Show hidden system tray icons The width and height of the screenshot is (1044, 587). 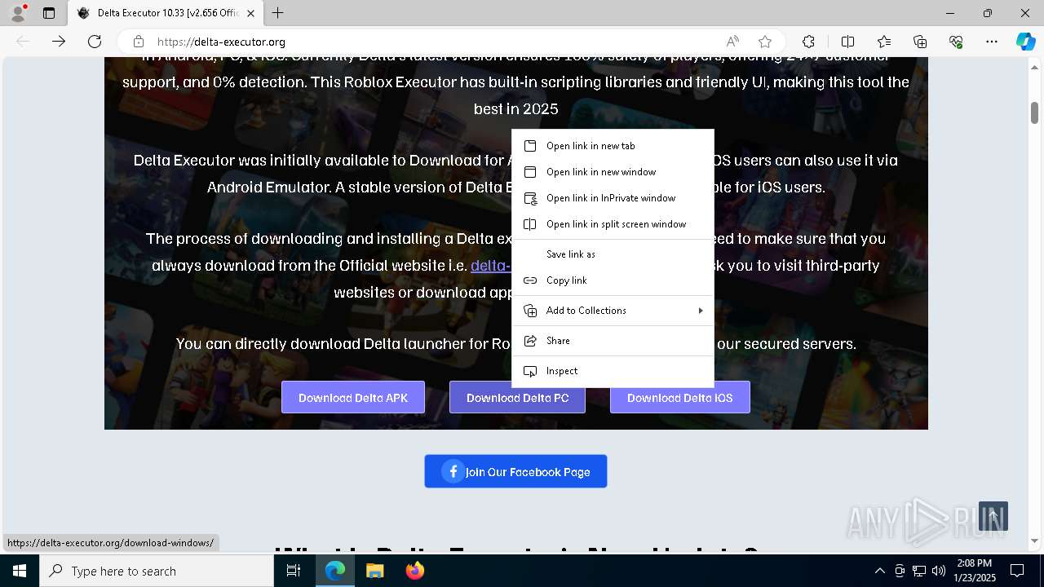(879, 571)
